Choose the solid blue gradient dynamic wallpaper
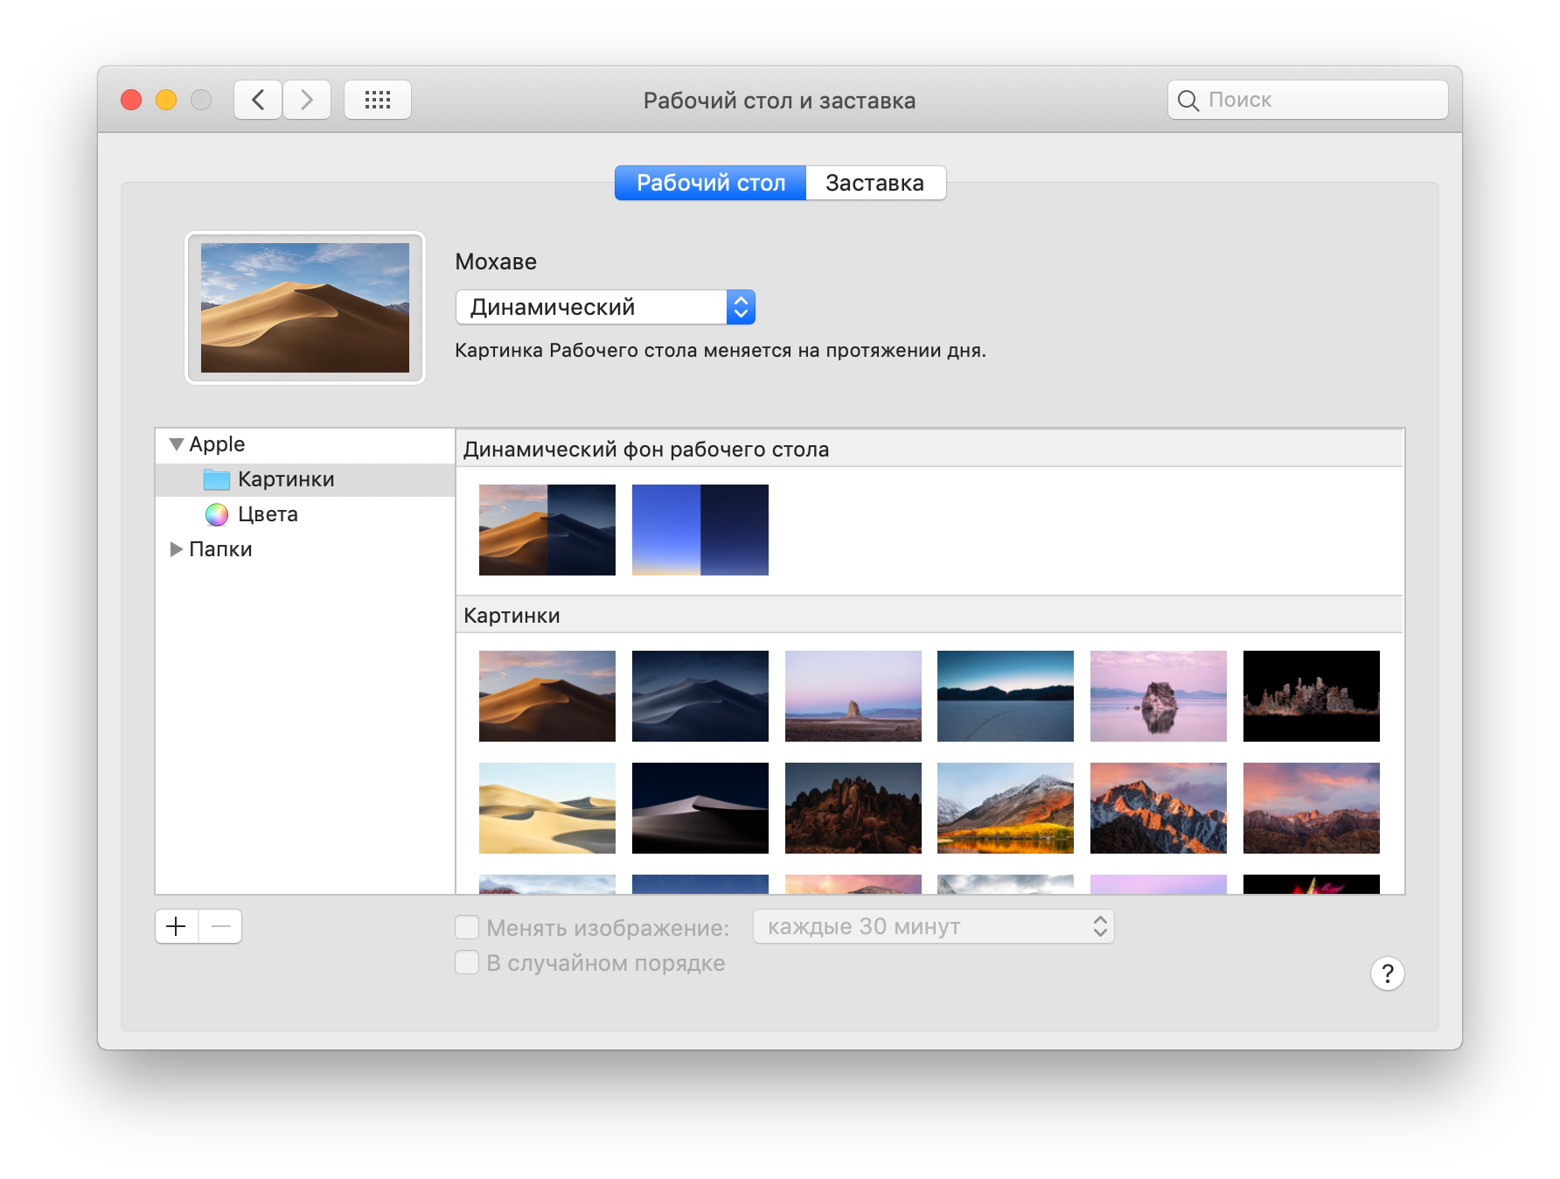This screenshot has height=1179, width=1560. pyautogui.click(x=700, y=530)
